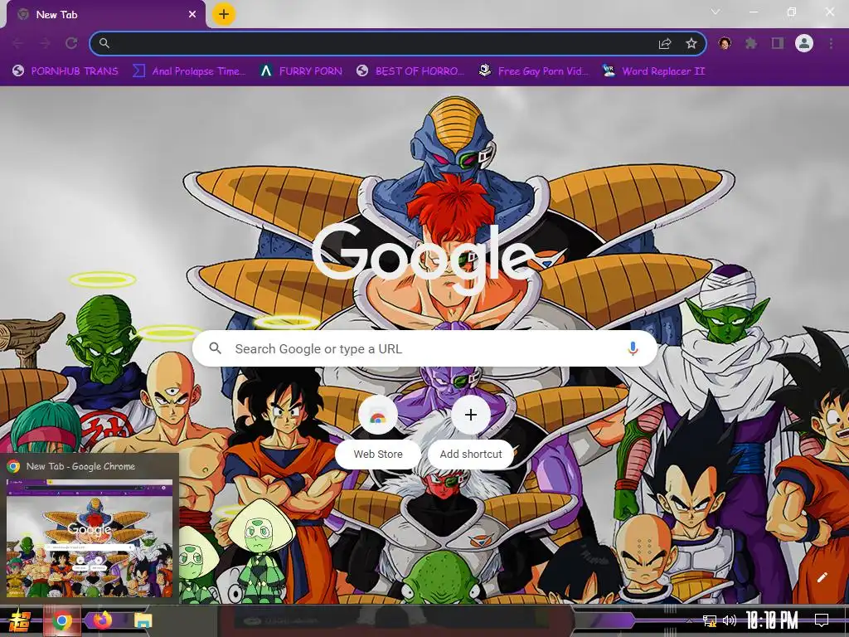Expand the hidden system tray icons chevron
The height and width of the screenshot is (637, 849).
click(x=688, y=620)
